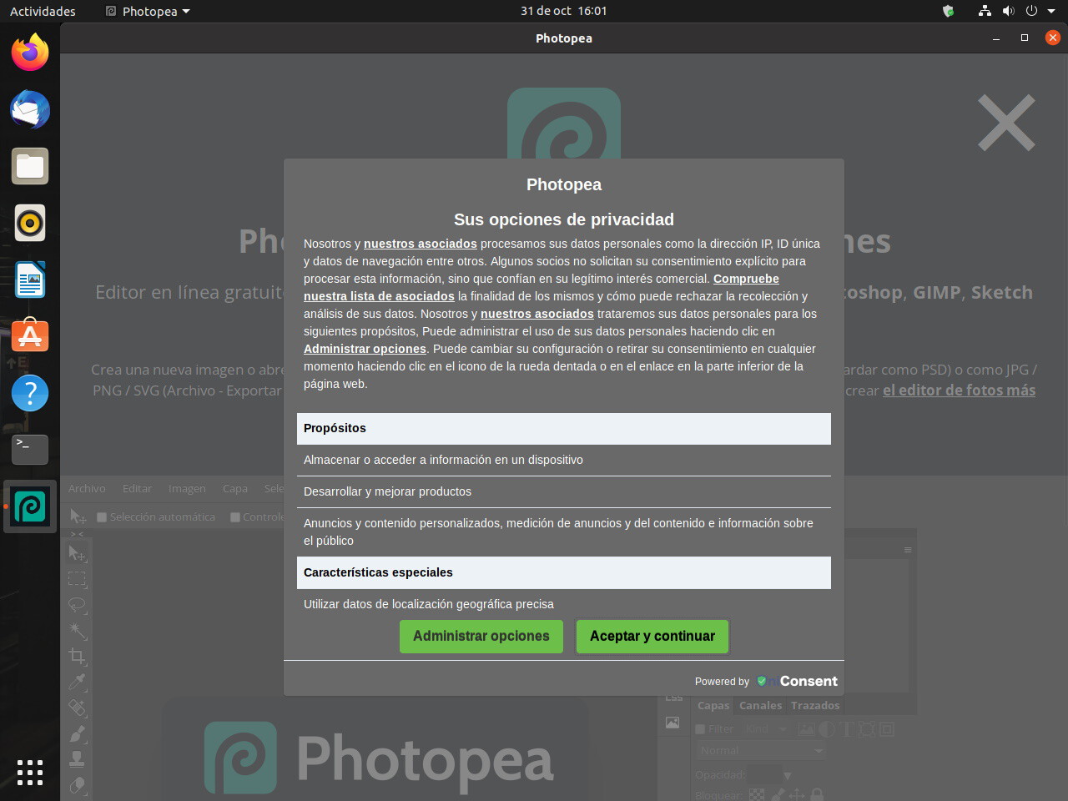Select 'Anuncios y contenido personalizados' purpose row
This screenshot has height=801, width=1068.
[x=564, y=531]
